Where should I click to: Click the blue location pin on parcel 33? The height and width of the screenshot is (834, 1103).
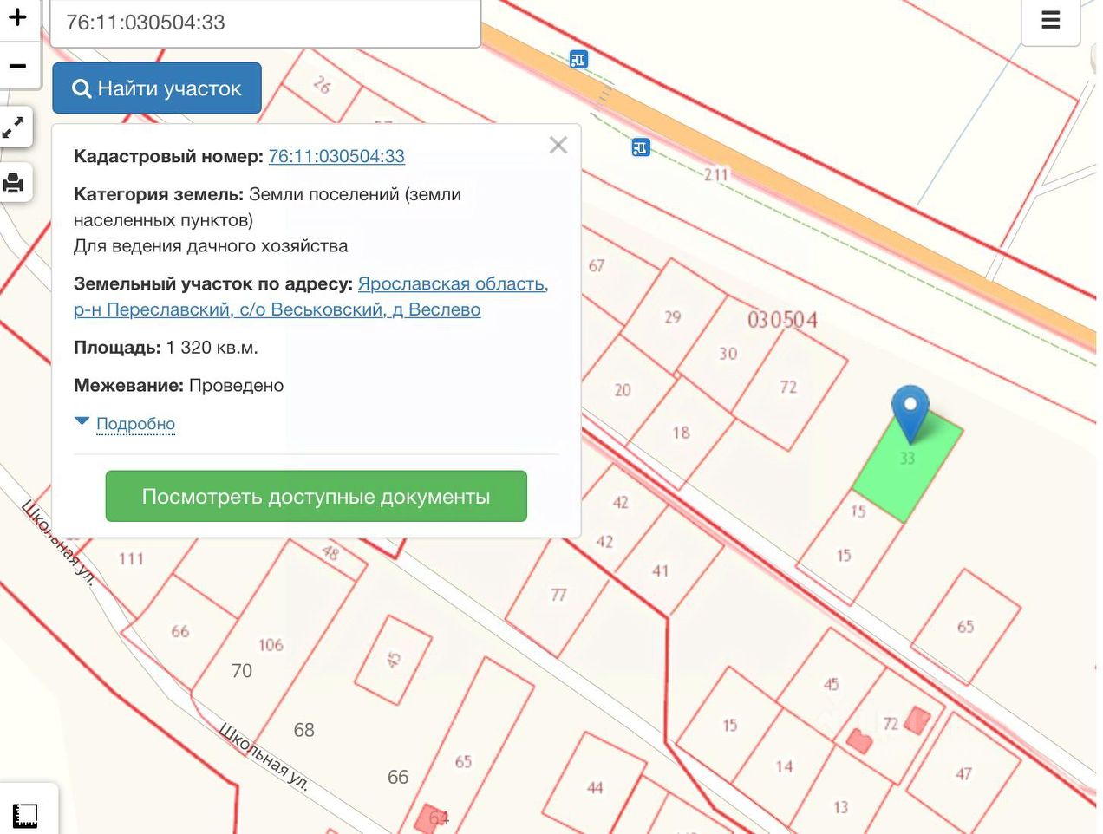[910, 414]
